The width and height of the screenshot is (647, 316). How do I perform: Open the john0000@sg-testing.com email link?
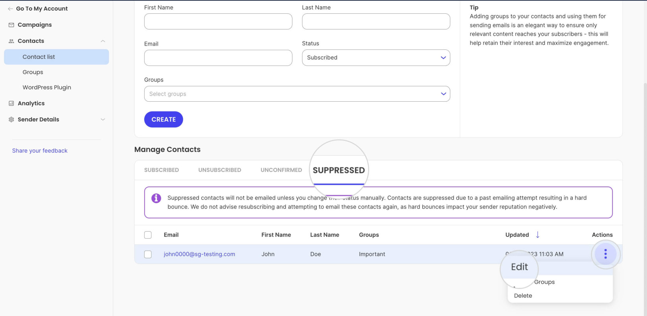point(199,254)
